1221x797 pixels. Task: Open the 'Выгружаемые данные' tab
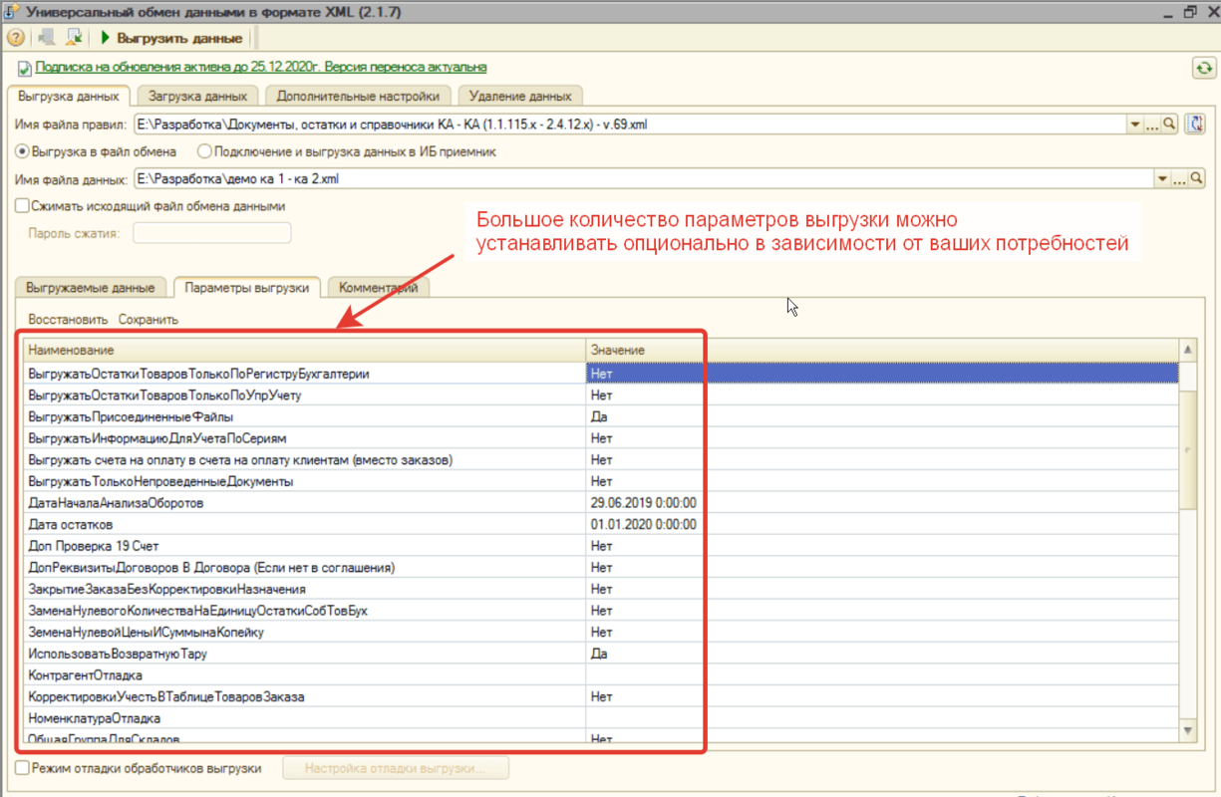(90, 288)
